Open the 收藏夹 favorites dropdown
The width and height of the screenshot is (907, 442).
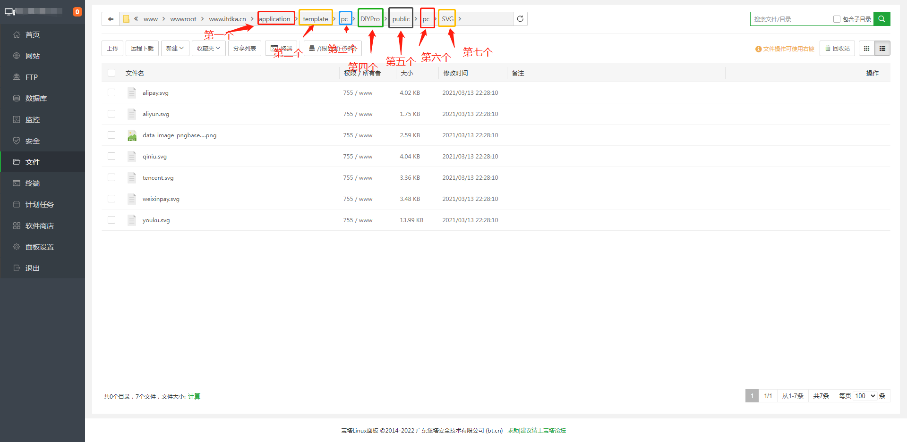(208, 48)
